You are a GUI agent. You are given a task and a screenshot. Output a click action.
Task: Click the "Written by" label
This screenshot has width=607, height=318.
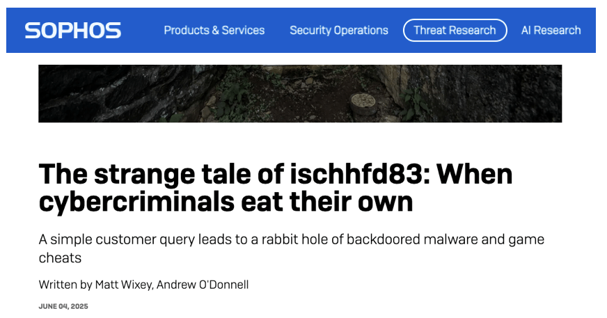tap(67, 284)
